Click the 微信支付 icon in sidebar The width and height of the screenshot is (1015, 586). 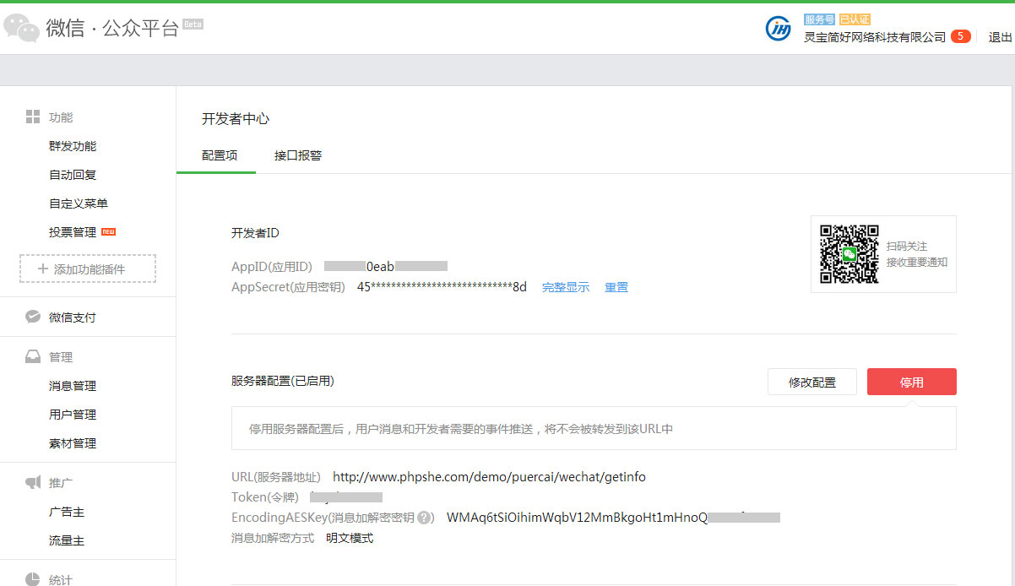tap(33, 317)
